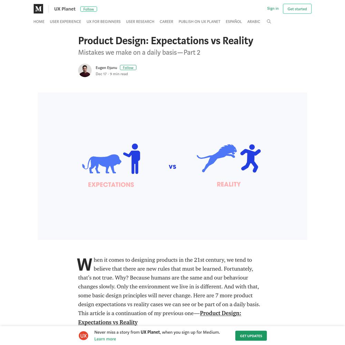
Task: Click the Get started button
Action: pos(297,9)
